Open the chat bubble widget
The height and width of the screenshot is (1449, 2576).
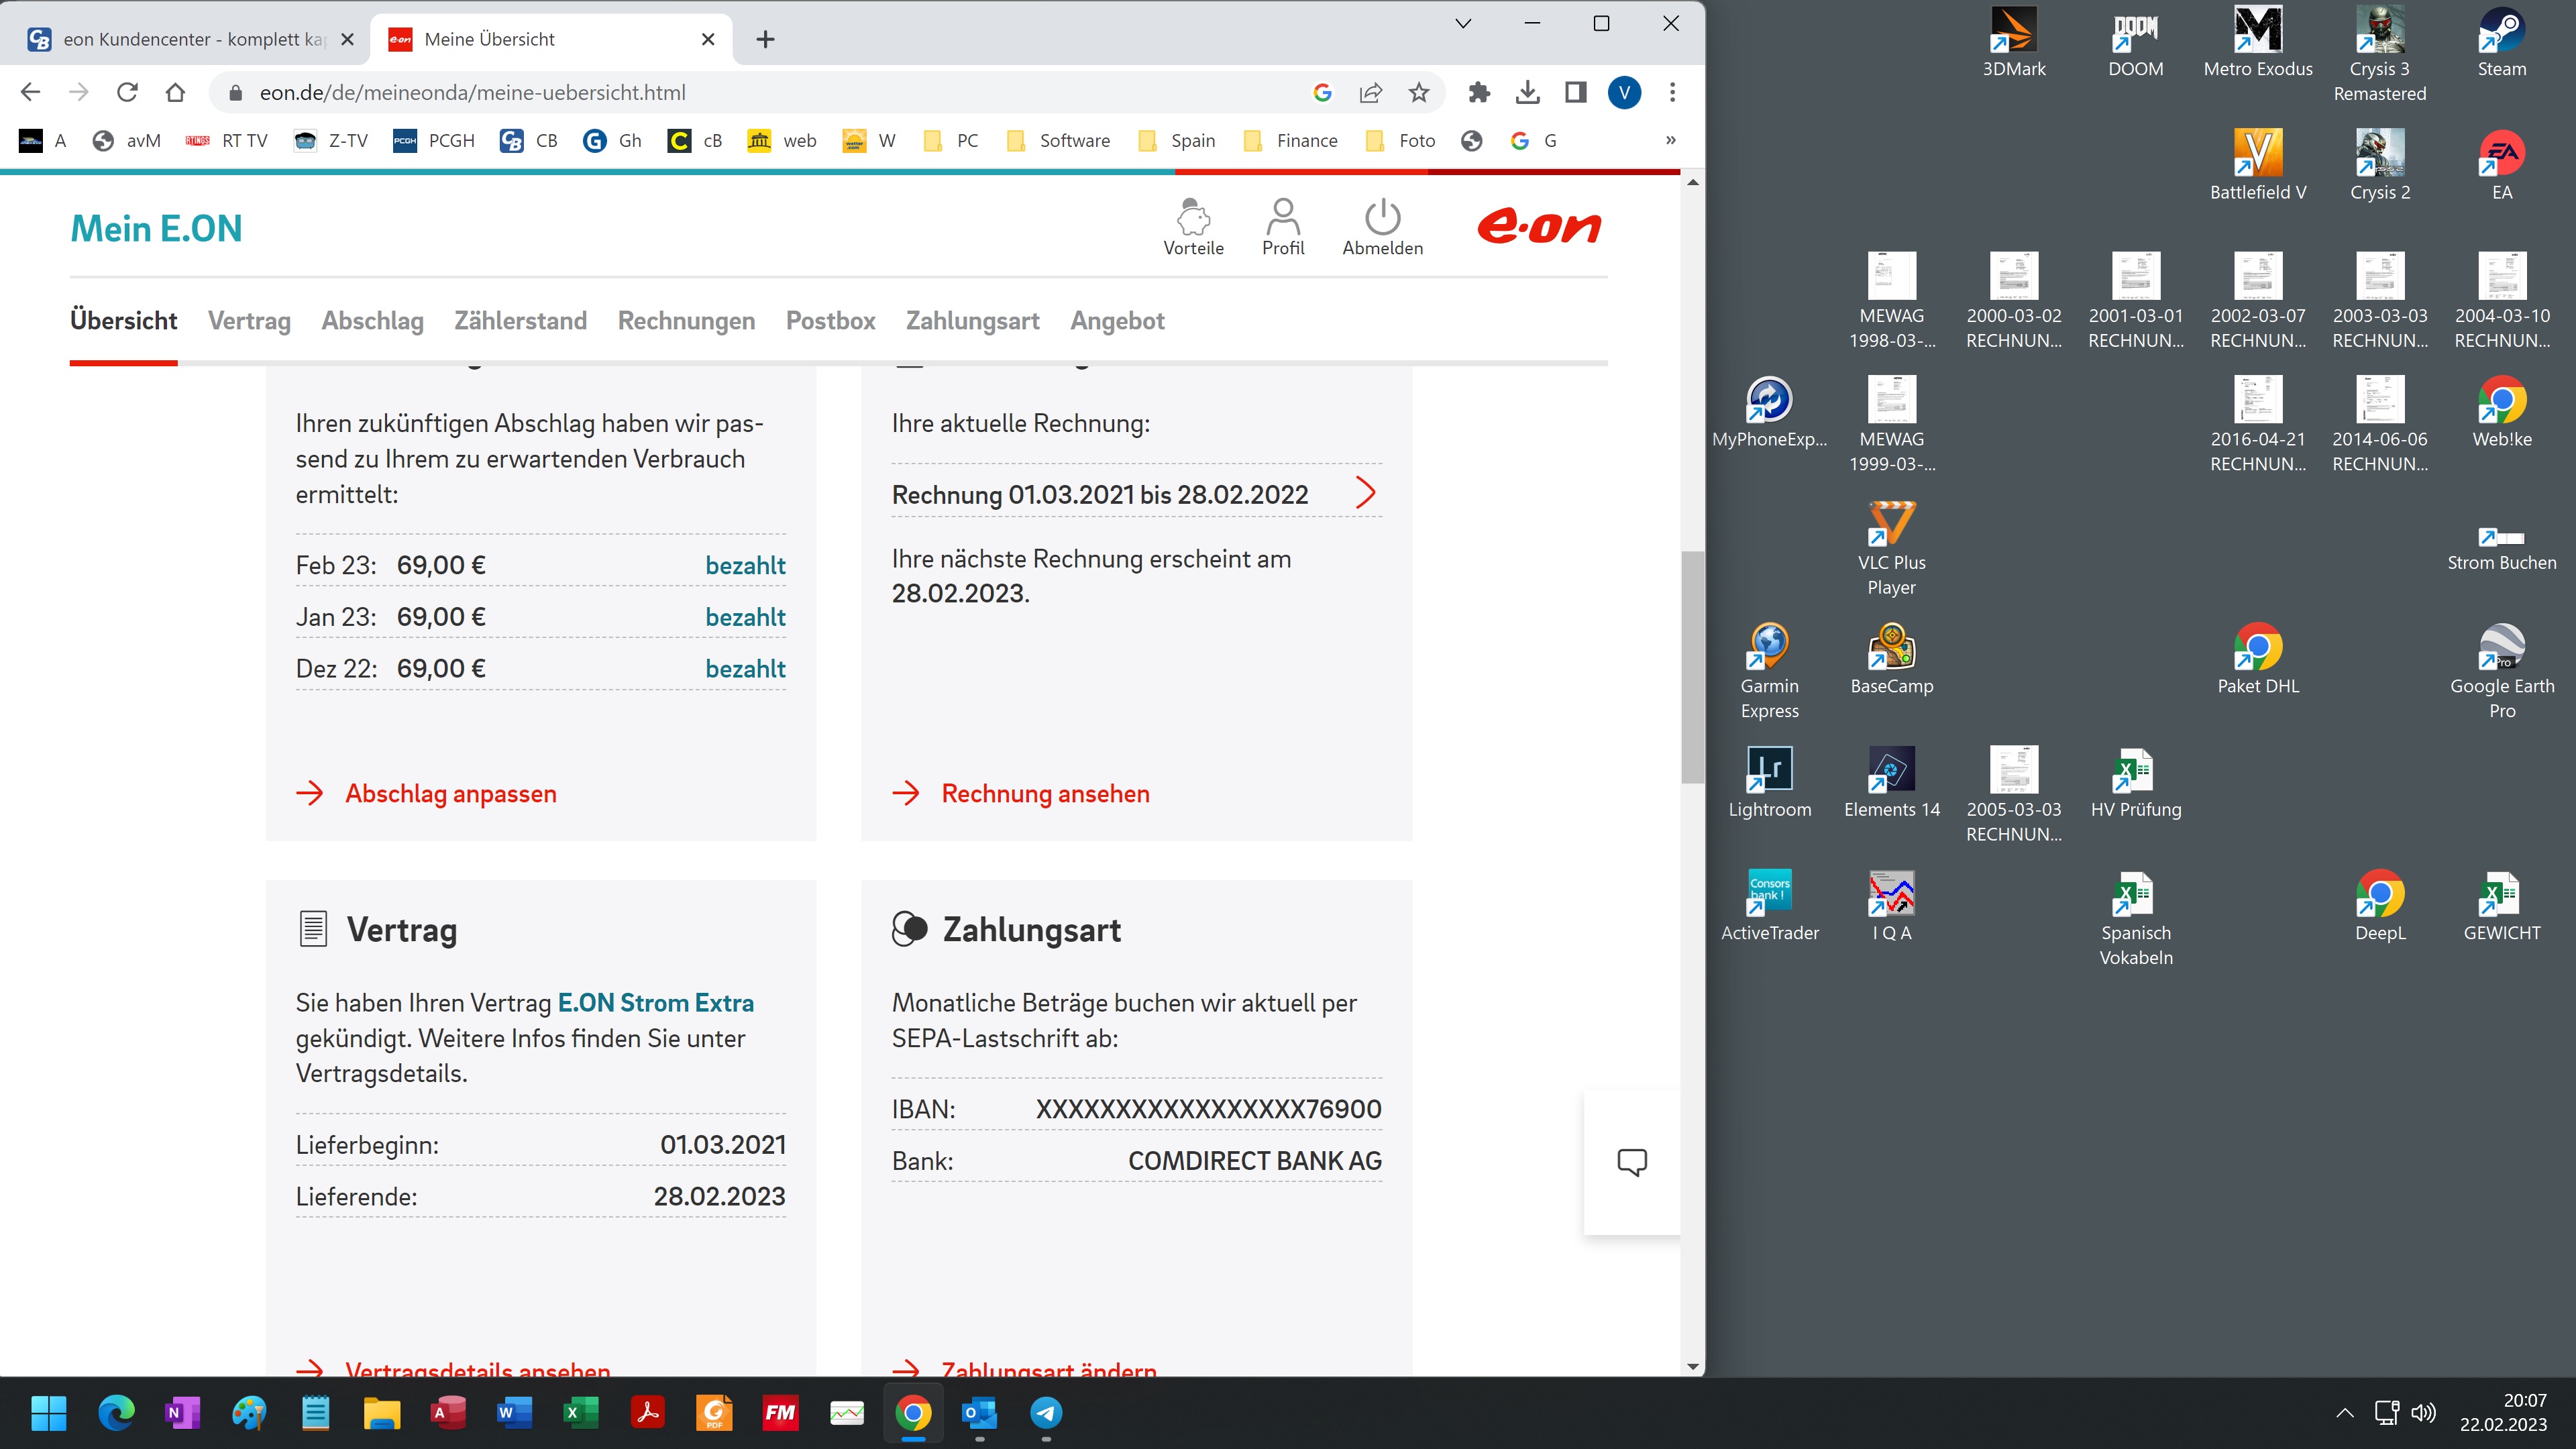coord(1631,1162)
